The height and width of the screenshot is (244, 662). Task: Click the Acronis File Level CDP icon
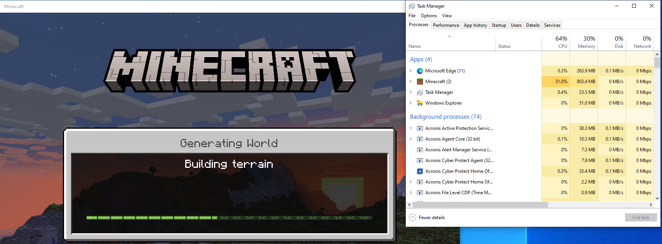coord(420,193)
